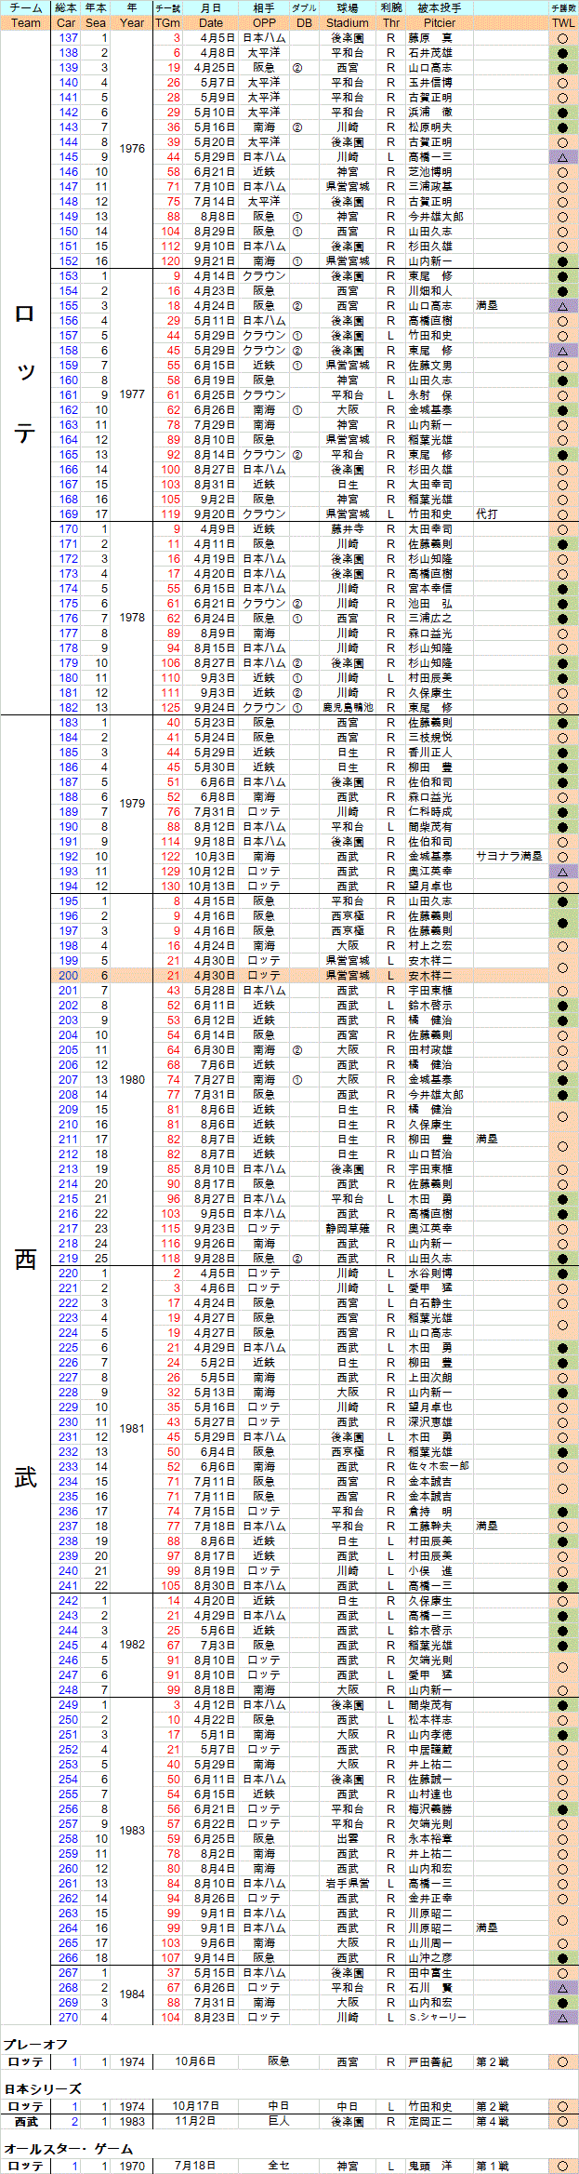Click the Stadium column header

pyautogui.click(x=348, y=23)
